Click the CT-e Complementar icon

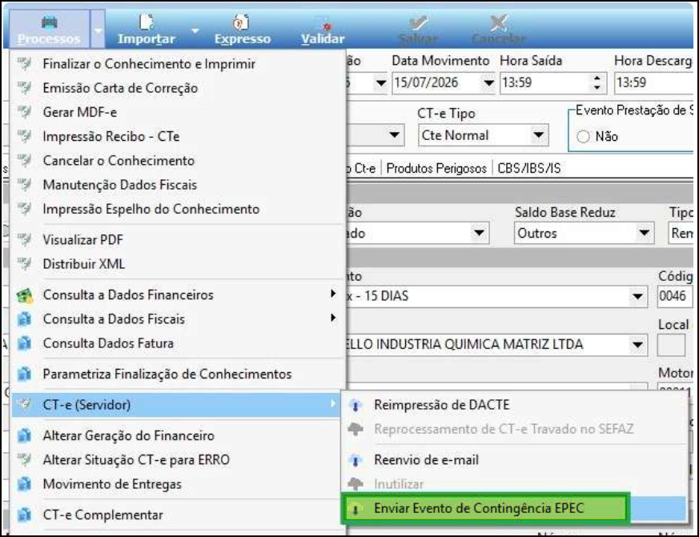[25, 515]
